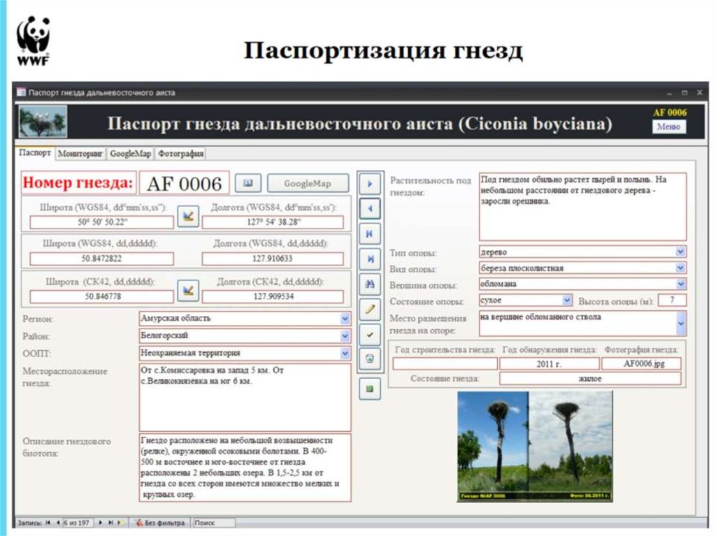This screenshot has height=536, width=716.
Task: Click the convert icon in the СК42 coordinates row
Action: click(x=187, y=289)
